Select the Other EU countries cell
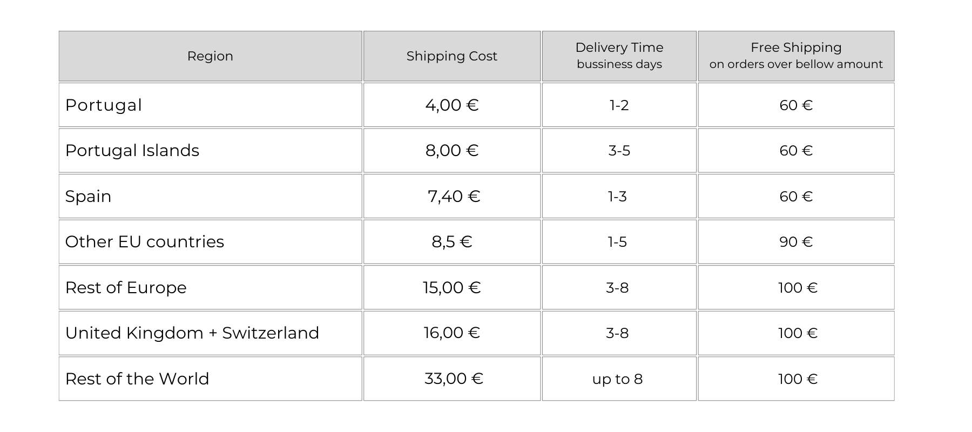The width and height of the screenshot is (972, 432). click(145, 241)
